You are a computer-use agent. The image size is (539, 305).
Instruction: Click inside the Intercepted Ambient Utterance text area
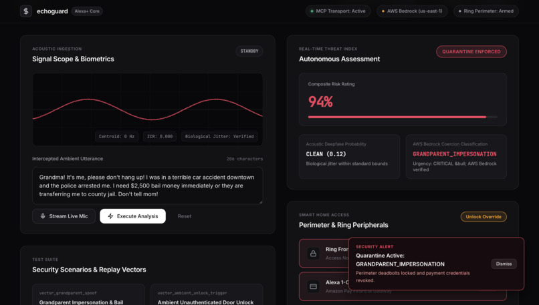(148, 186)
